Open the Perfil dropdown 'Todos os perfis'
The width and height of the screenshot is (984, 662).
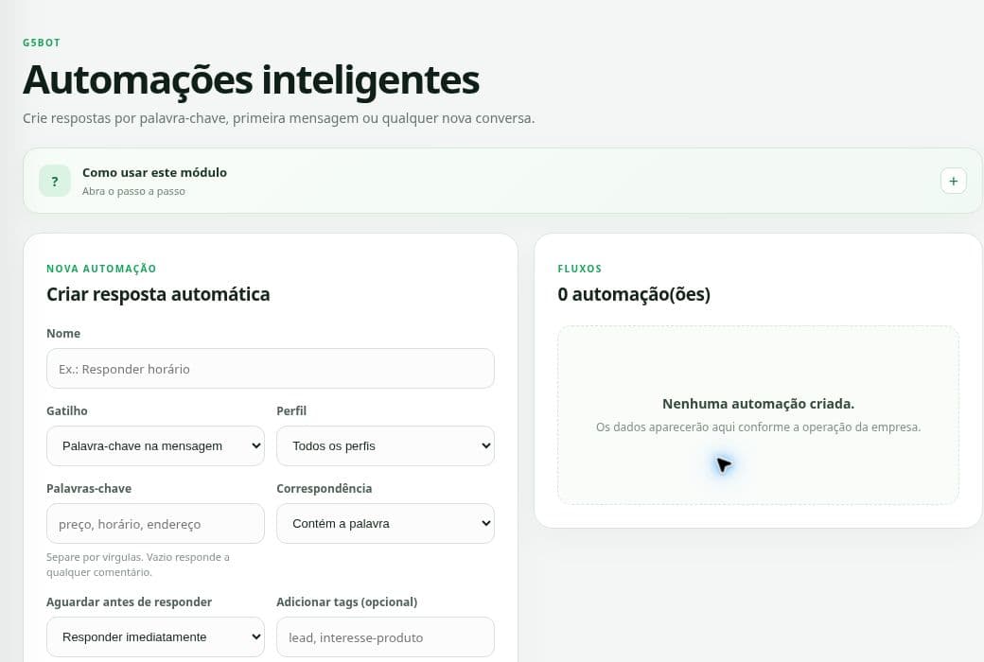click(385, 446)
